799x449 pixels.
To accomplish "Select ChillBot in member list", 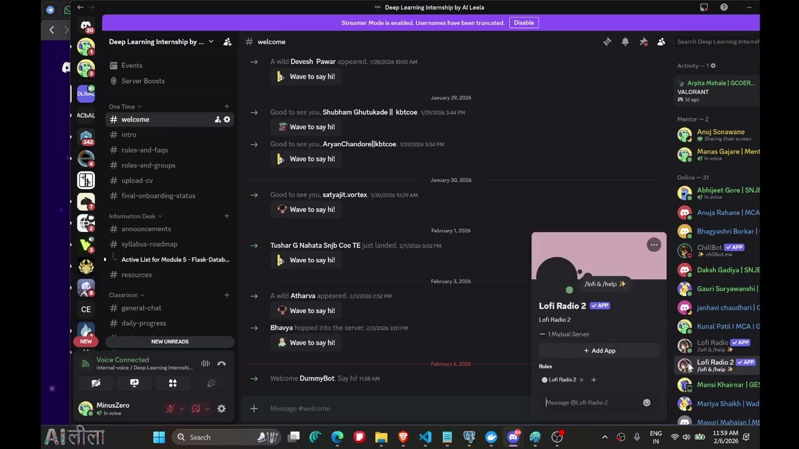I will pyautogui.click(x=718, y=251).
